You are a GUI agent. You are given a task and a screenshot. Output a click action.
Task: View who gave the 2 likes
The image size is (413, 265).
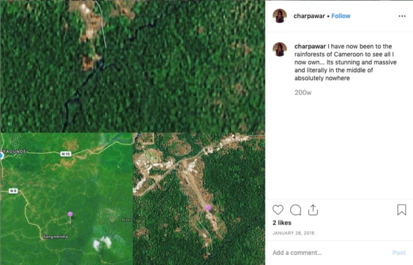(x=282, y=223)
